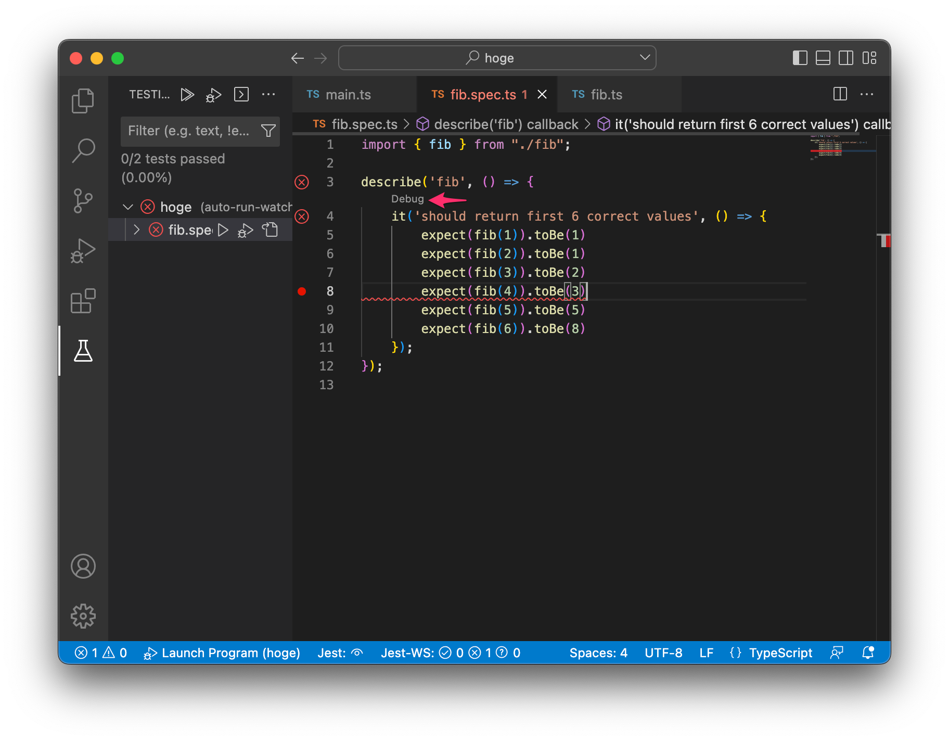Click the Debug code lens link
Viewport: 949px width, 741px height.
(x=407, y=199)
